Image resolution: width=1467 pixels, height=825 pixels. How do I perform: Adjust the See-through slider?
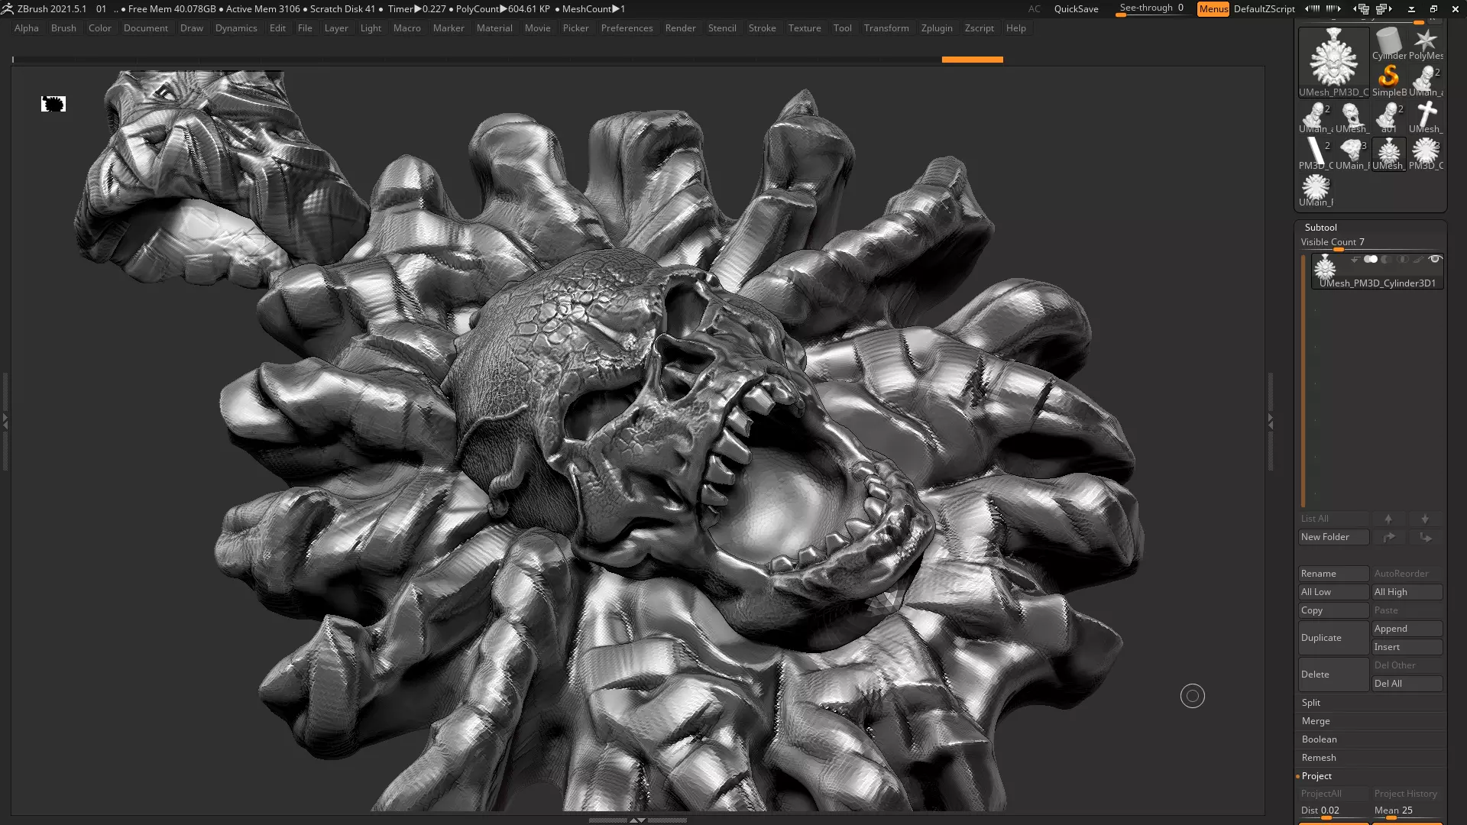[x=1151, y=9]
